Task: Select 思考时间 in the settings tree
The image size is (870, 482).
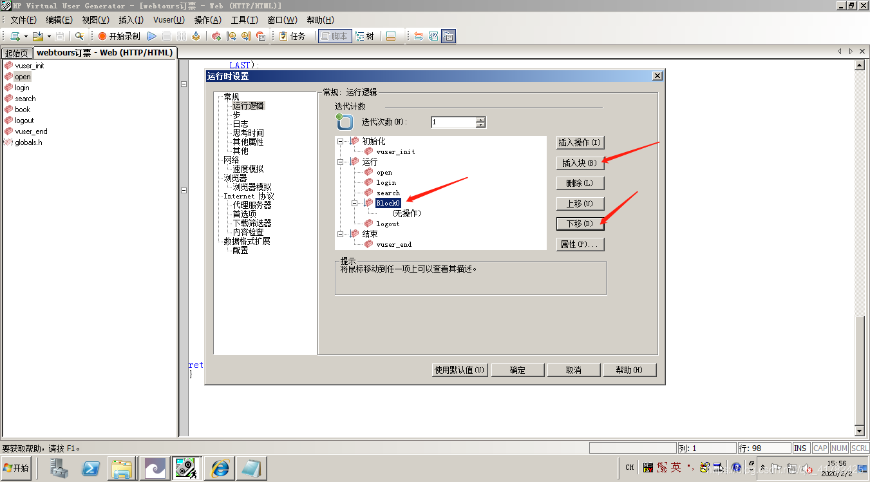Action: point(248,133)
